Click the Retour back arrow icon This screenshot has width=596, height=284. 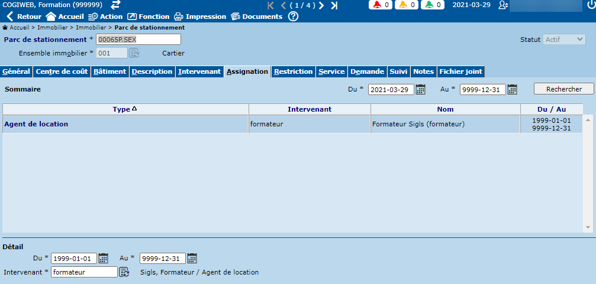point(9,17)
